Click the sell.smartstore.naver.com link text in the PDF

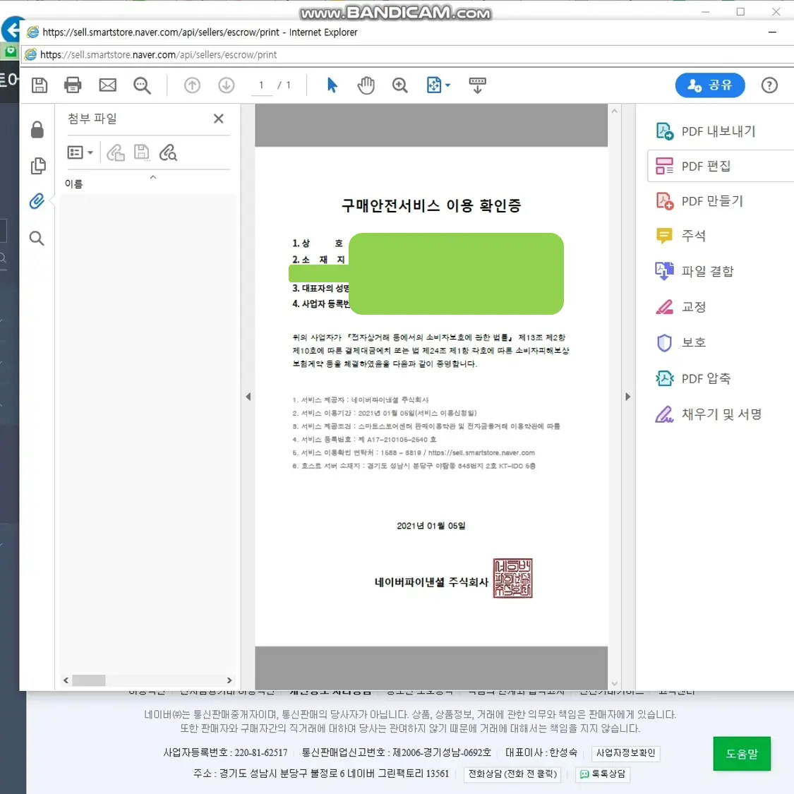(481, 452)
